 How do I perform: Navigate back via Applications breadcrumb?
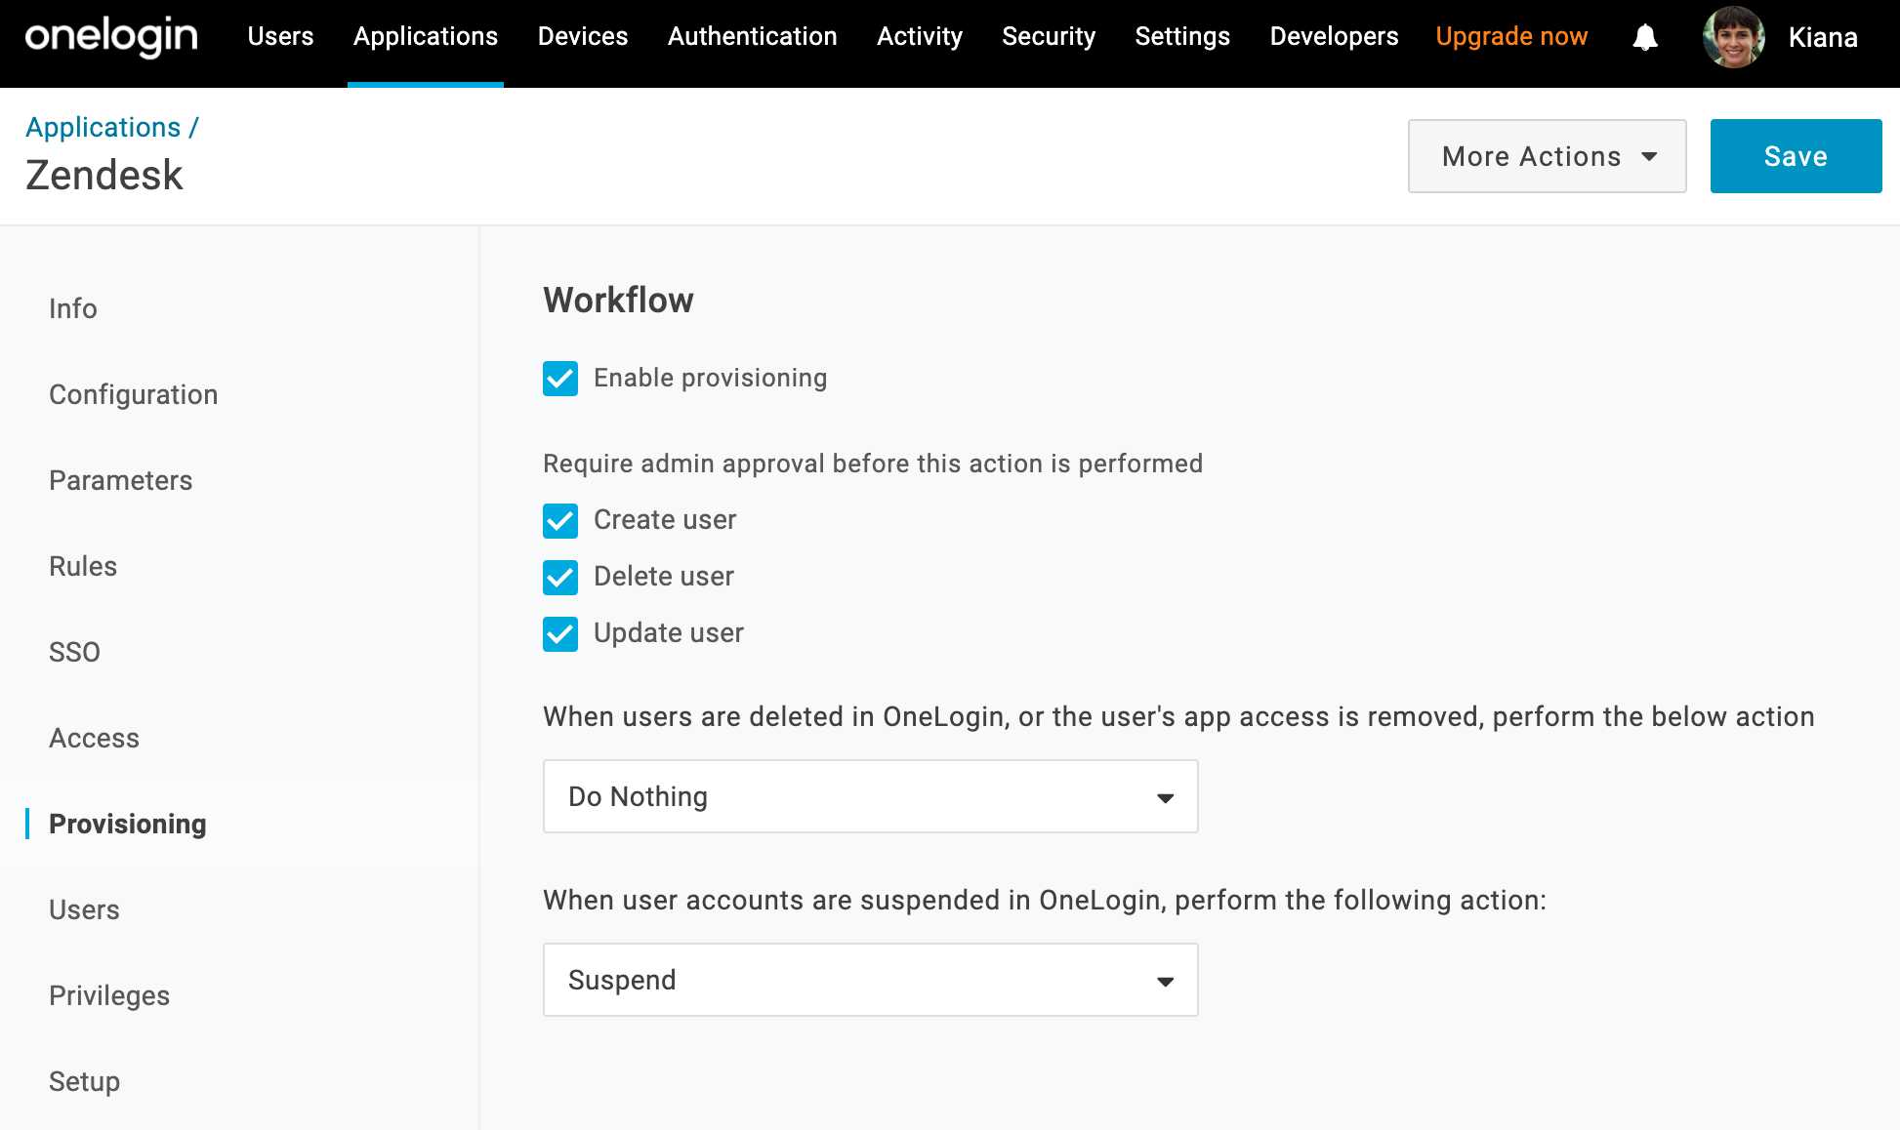[x=103, y=127]
